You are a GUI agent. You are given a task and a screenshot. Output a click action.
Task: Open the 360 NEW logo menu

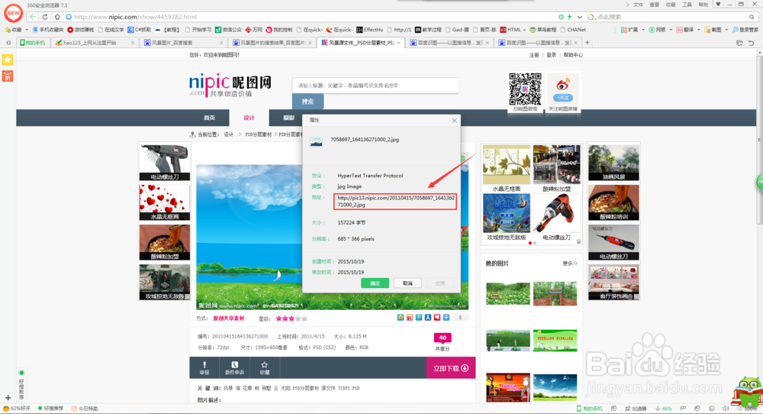(x=13, y=14)
